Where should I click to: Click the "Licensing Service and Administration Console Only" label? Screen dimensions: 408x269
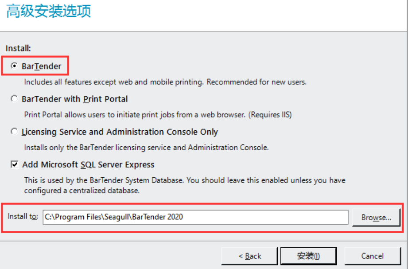click(x=120, y=132)
